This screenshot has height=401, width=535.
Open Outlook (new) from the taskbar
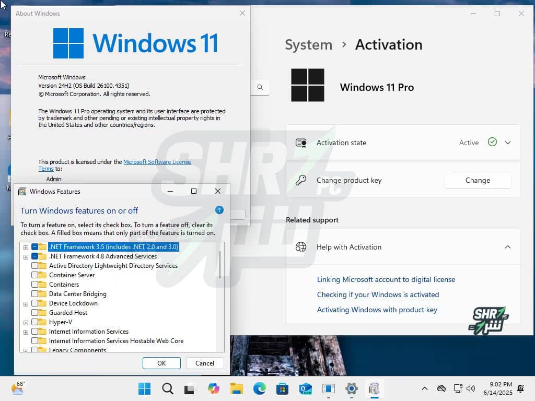(305, 388)
